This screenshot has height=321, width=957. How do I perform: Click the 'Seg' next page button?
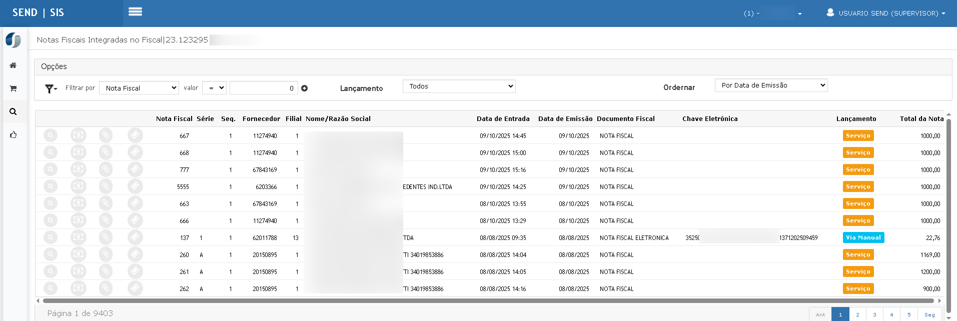tap(929, 314)
